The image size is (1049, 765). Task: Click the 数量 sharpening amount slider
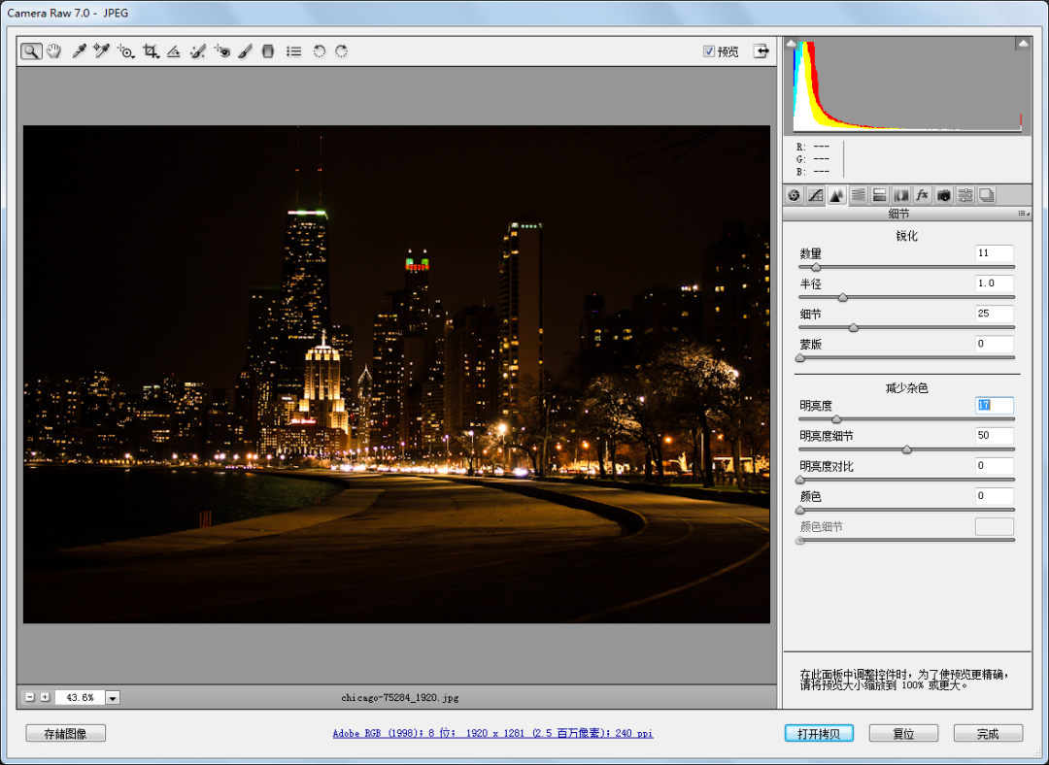pyautogui.click(x=906, y=267)
